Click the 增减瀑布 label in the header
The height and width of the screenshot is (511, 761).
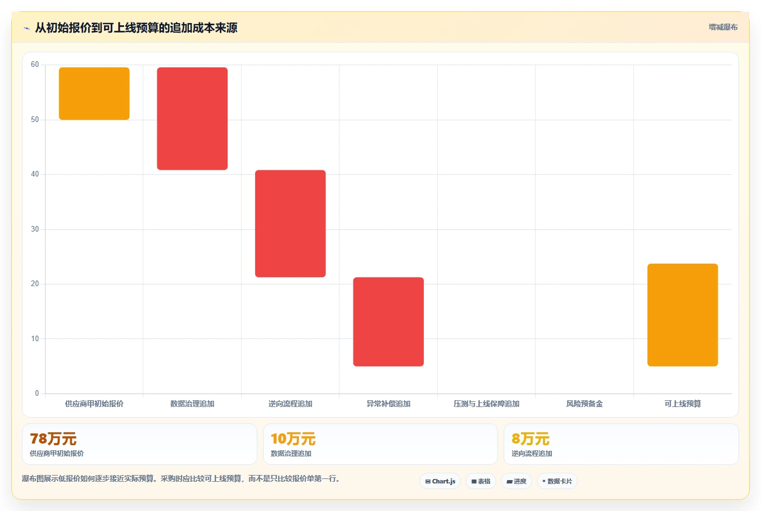coord(723,27)
